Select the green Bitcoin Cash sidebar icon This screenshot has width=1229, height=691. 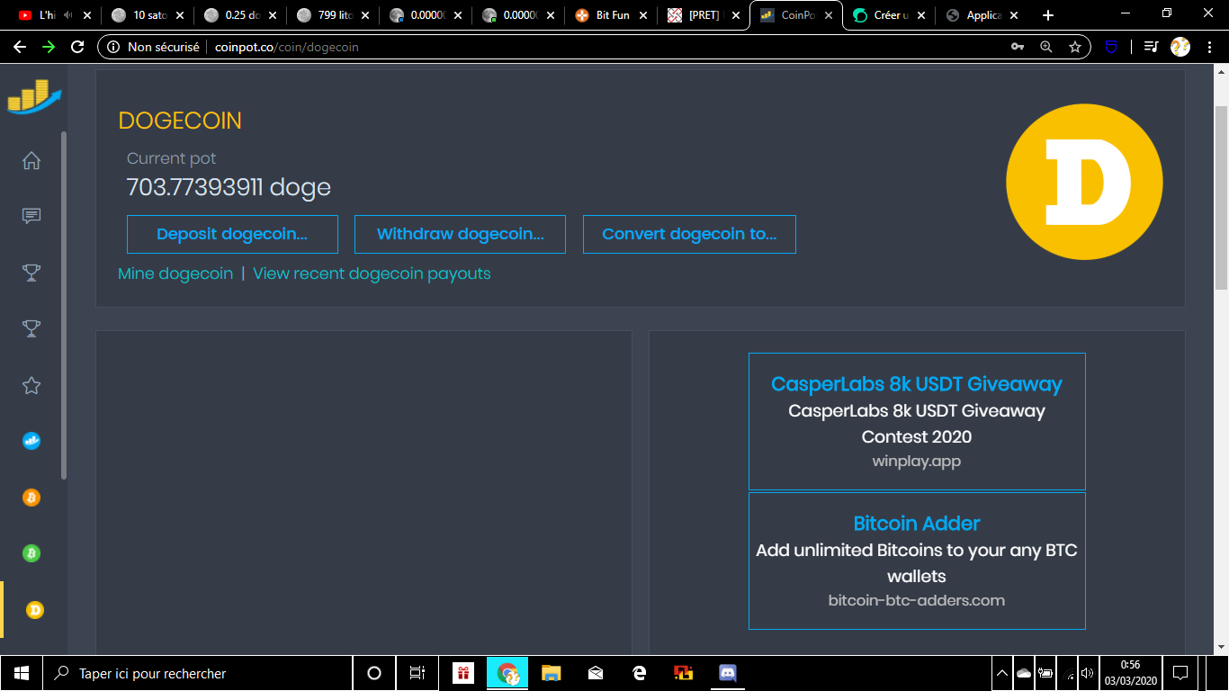pos(31,553)
